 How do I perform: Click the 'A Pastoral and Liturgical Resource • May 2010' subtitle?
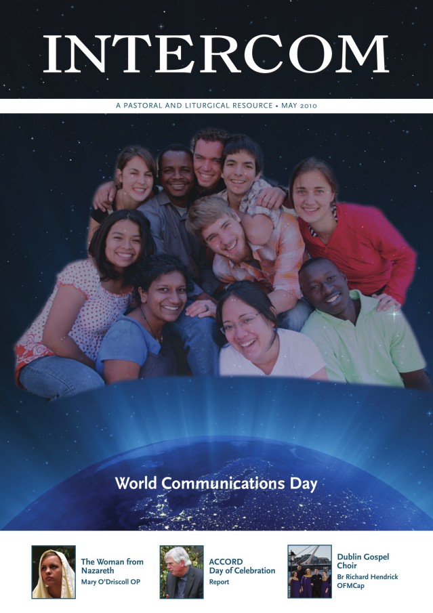tap(216, 106)
